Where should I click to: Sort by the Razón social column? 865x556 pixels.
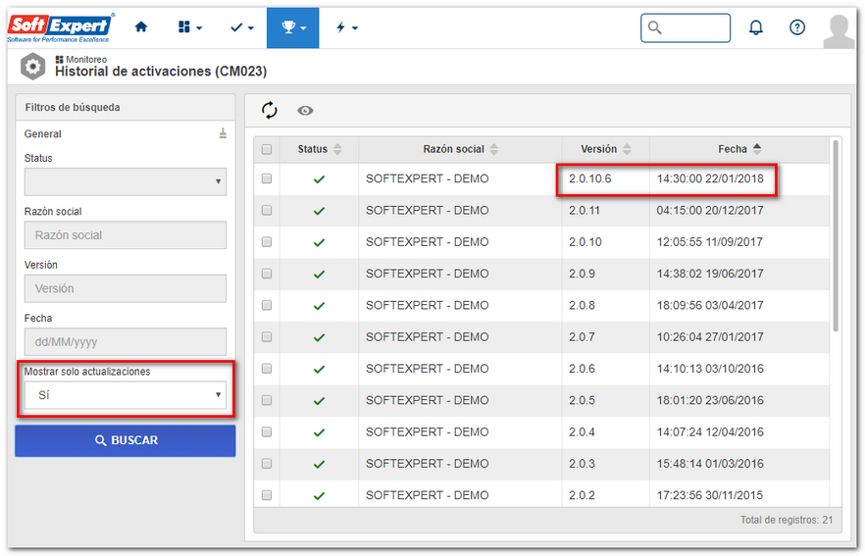coord(461,149)
